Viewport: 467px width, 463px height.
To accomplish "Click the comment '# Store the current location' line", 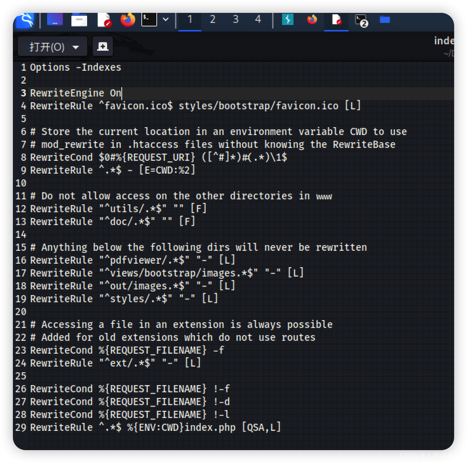I will (x=218, y=131).
